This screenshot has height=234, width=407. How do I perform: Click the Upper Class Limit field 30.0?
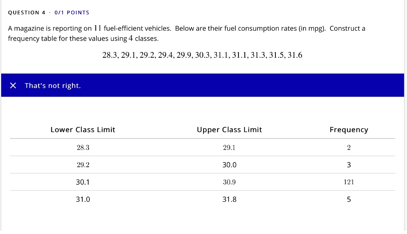[229, 165]
